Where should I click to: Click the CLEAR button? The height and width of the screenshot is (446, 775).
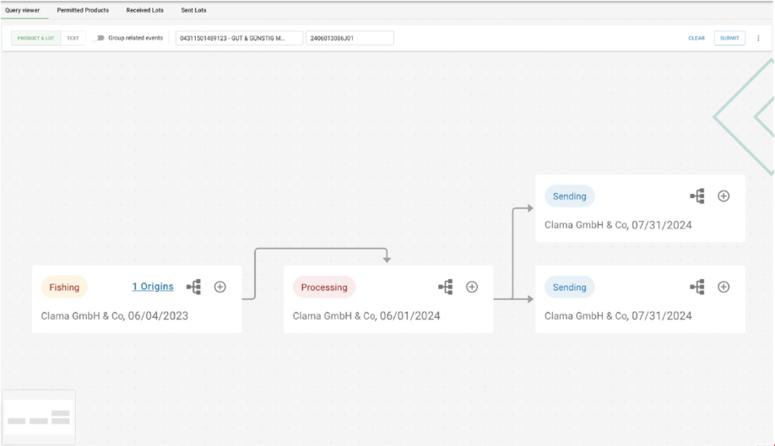tap(696, 38)
